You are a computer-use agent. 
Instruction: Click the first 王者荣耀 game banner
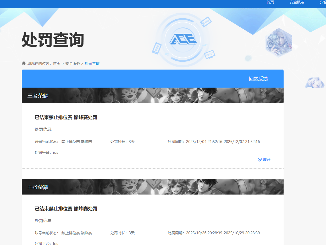152,95
